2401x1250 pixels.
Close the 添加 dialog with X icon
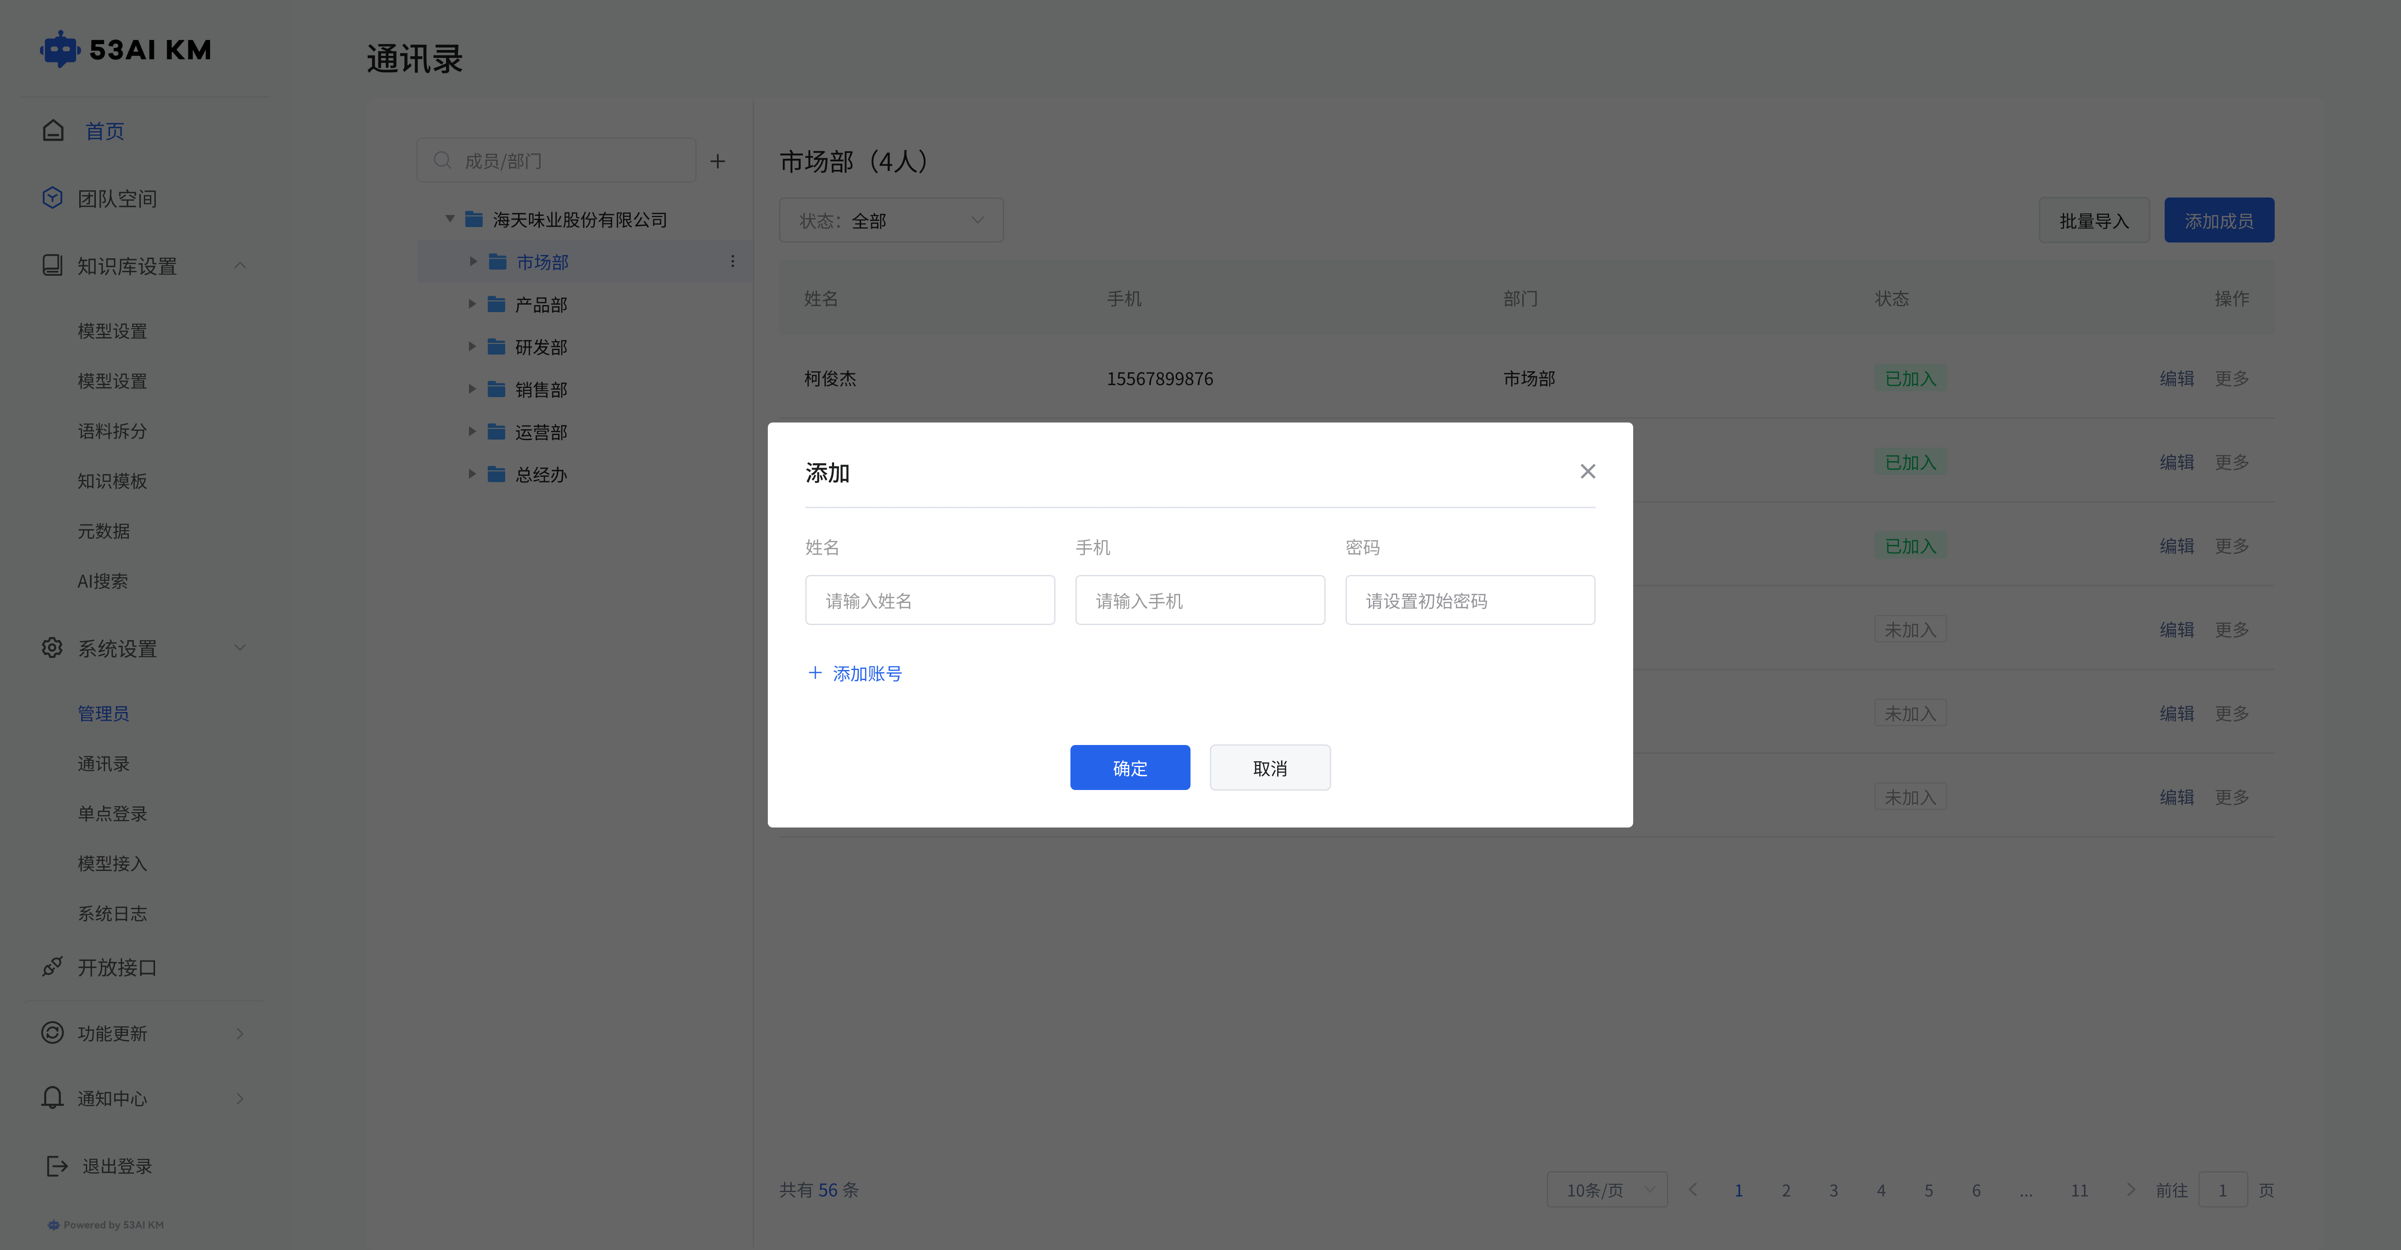click(x=1587, y=471)
